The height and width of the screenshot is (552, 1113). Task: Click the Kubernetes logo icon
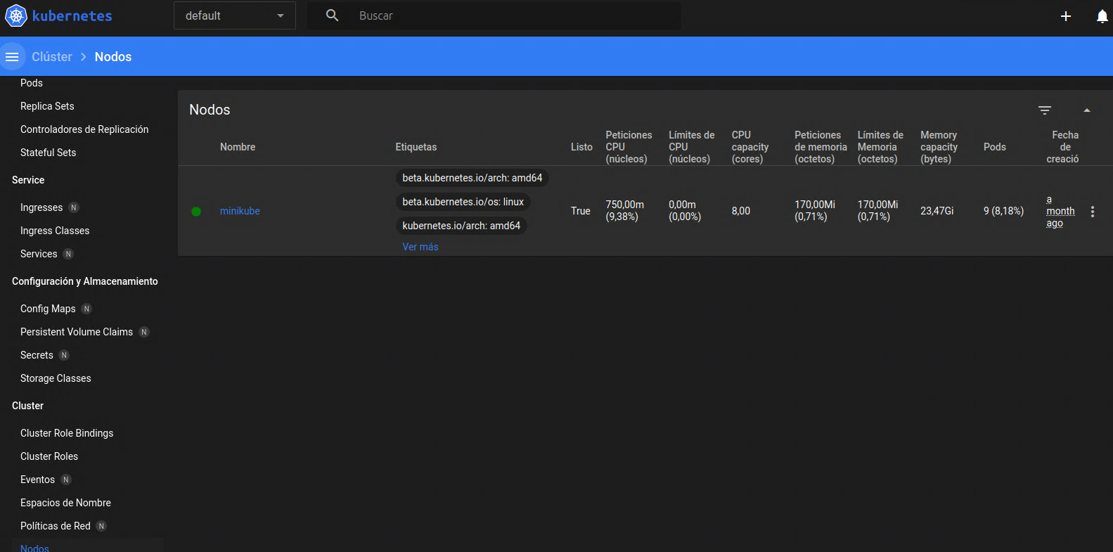(16, 15)
